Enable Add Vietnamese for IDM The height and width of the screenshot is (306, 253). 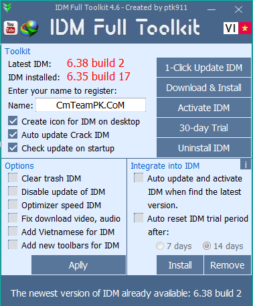pos(13,232)
